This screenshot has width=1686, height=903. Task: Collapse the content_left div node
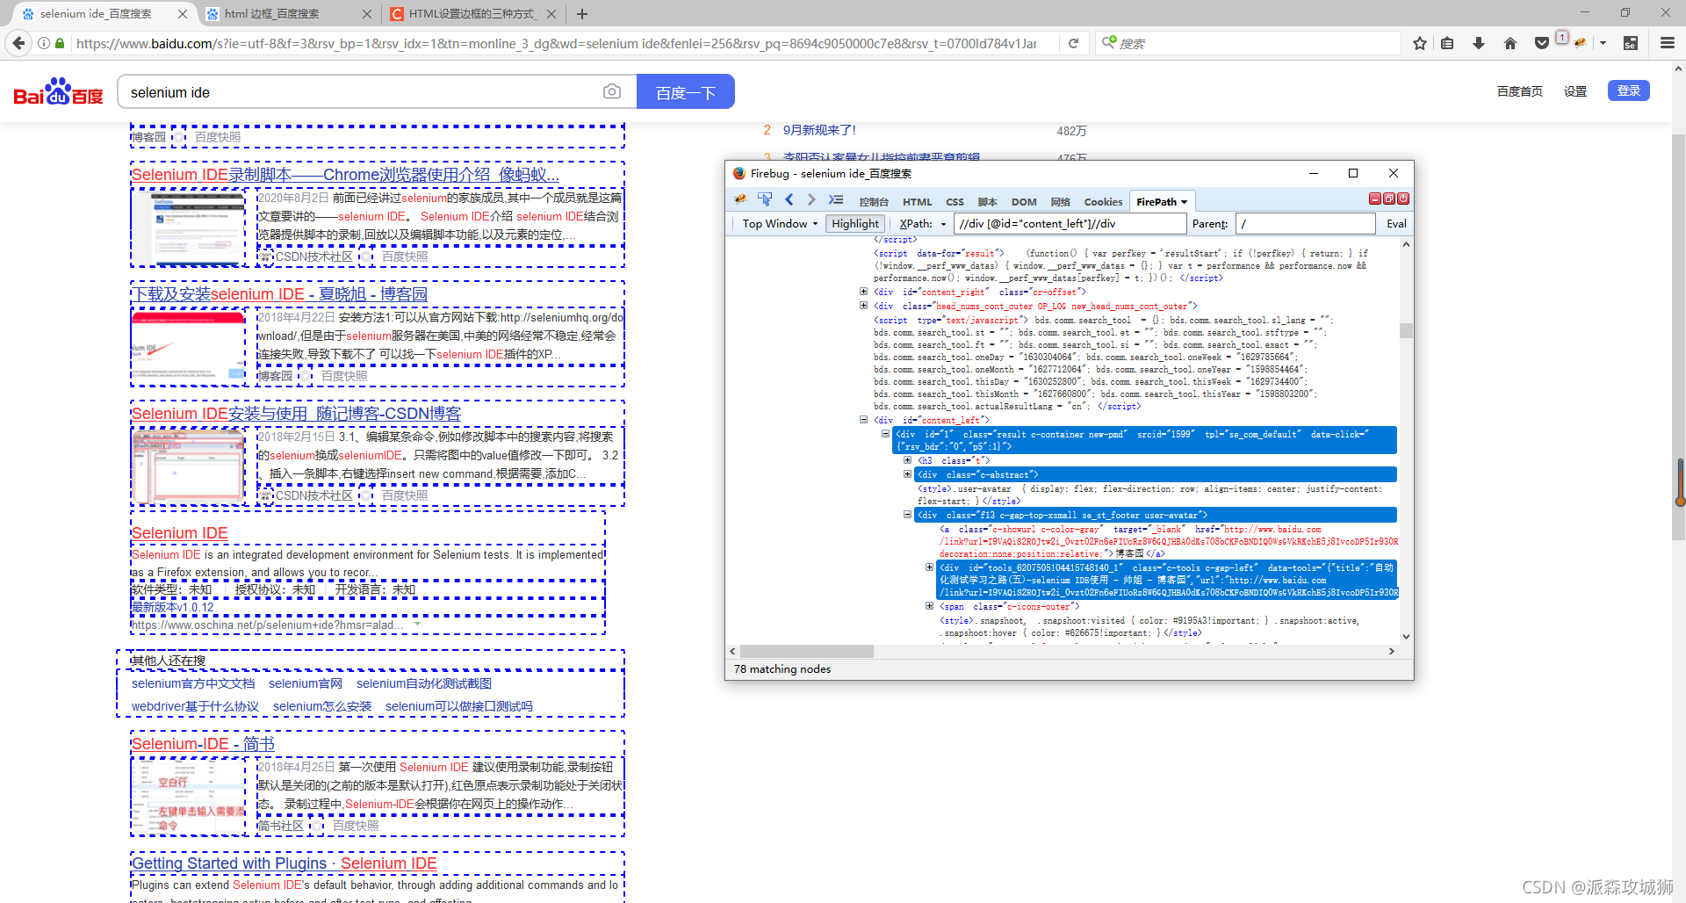click(x=863, y=420)
